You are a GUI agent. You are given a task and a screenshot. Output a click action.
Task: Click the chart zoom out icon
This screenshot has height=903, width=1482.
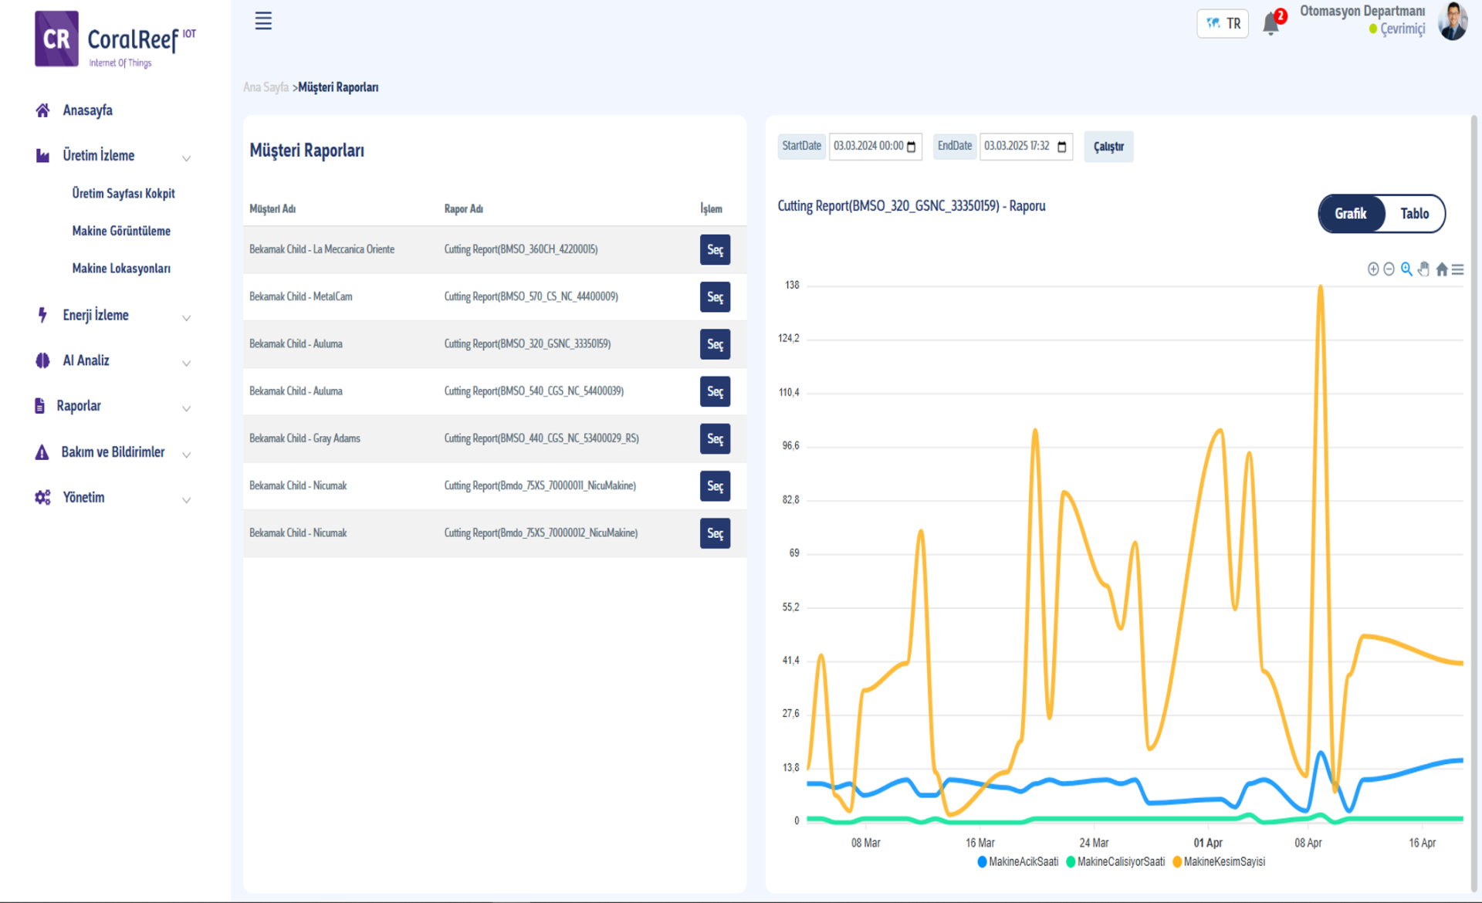click(1389, 269)
